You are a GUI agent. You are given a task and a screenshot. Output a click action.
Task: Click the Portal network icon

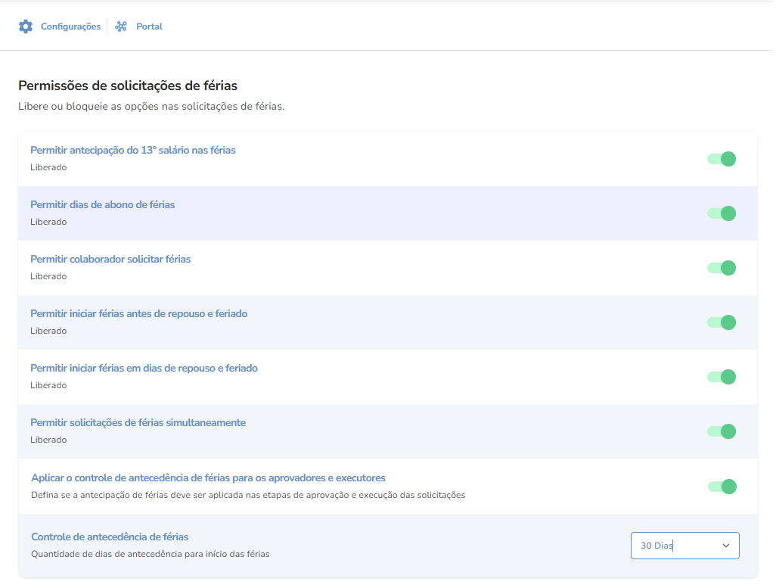pyautogui.click(x=121, y=26)
